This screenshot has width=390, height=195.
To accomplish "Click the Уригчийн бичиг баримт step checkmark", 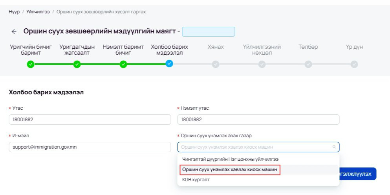I will click(x=31, y=64).
